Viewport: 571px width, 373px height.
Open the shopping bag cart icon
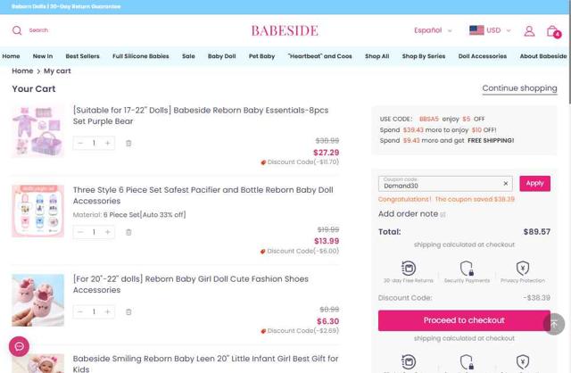[x=553, y=31]
